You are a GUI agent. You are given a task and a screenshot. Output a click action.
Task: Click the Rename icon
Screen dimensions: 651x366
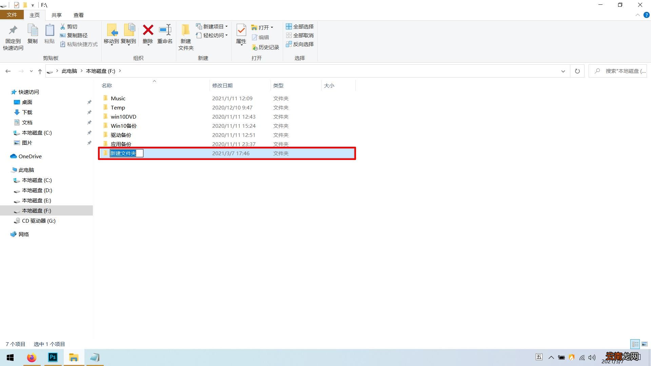[x=165, y=30]
